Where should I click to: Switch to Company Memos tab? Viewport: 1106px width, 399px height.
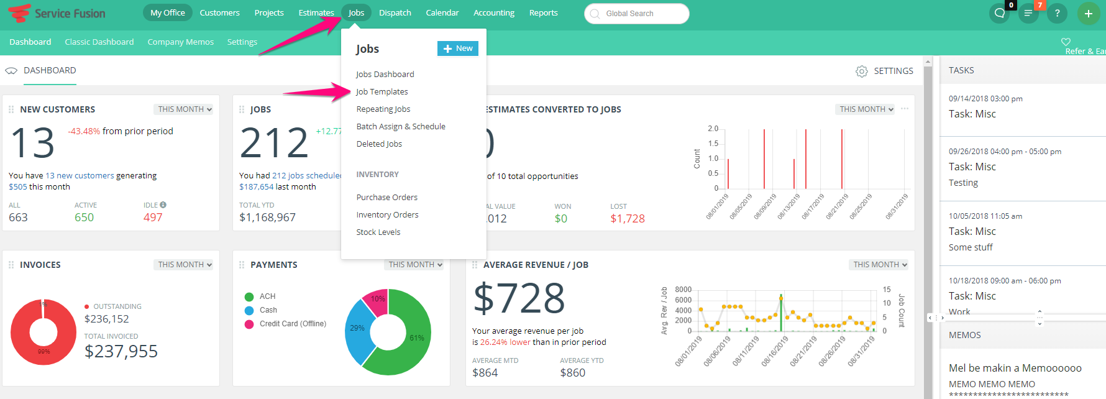point(181,42)
